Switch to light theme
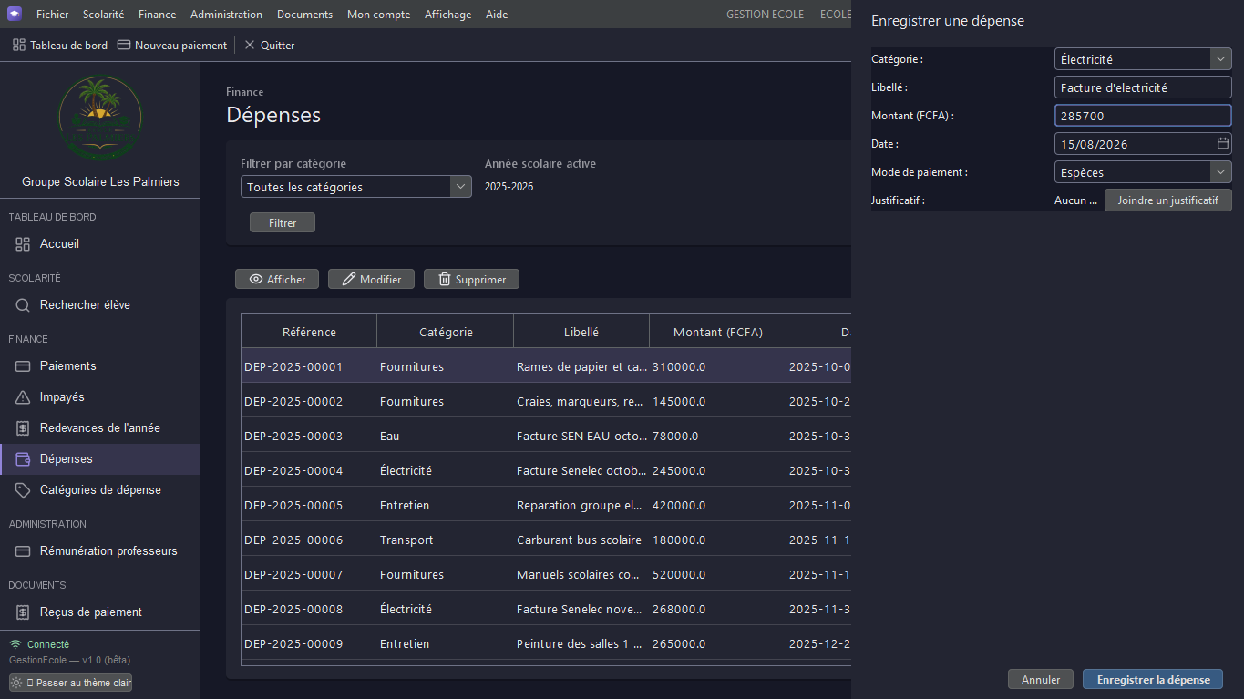 tap(70, 682)
